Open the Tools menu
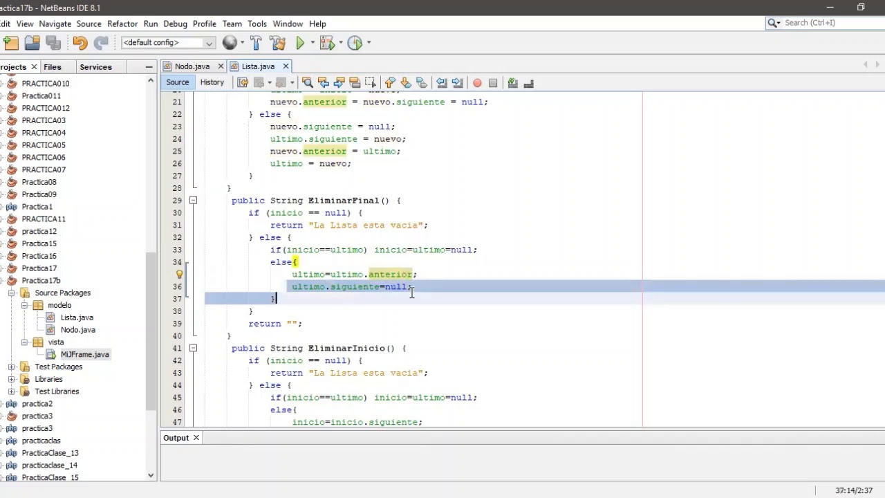 [x=257, y=24]
